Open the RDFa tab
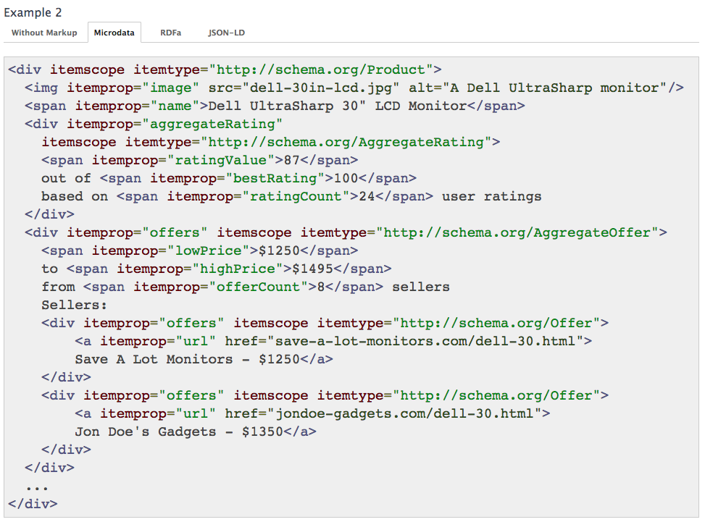 point(169,32)
